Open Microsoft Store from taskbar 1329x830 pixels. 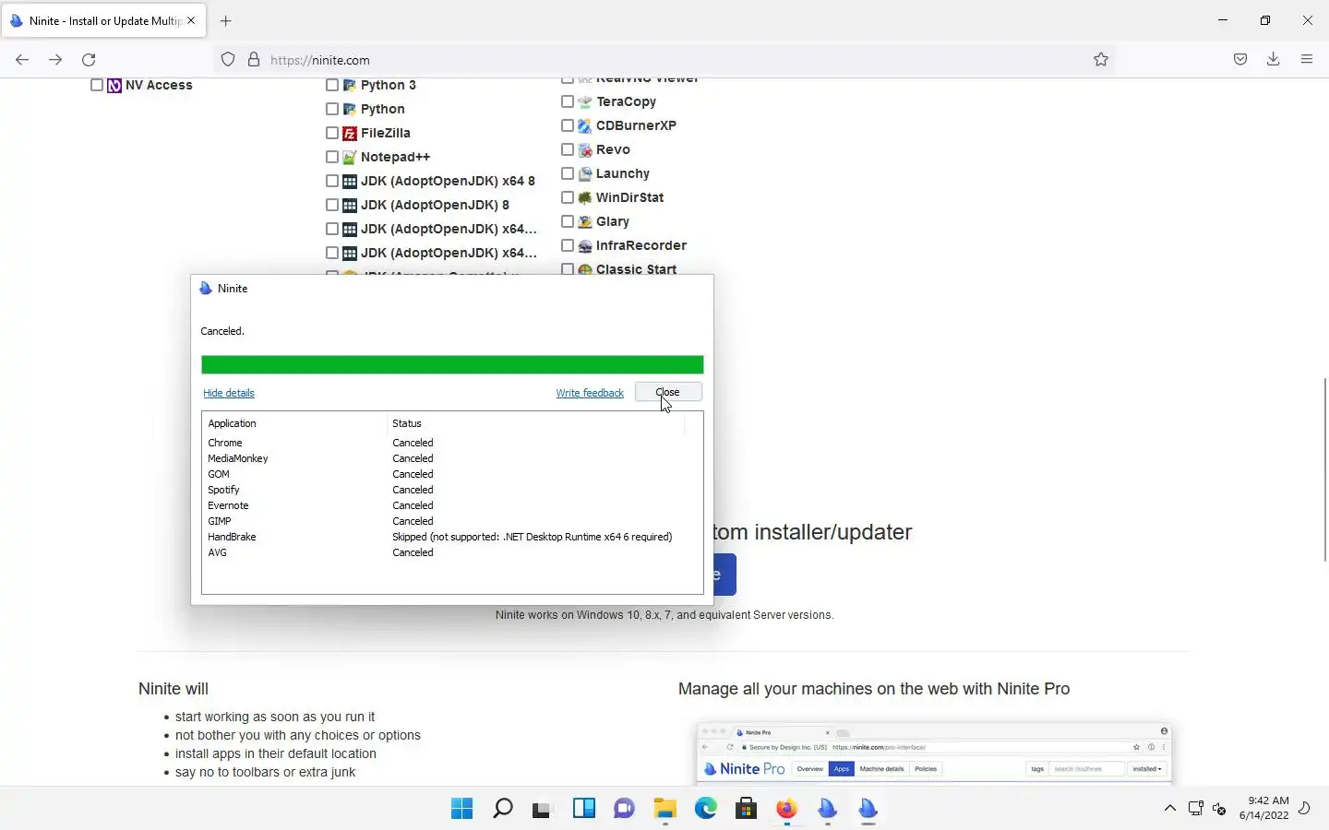746,809
